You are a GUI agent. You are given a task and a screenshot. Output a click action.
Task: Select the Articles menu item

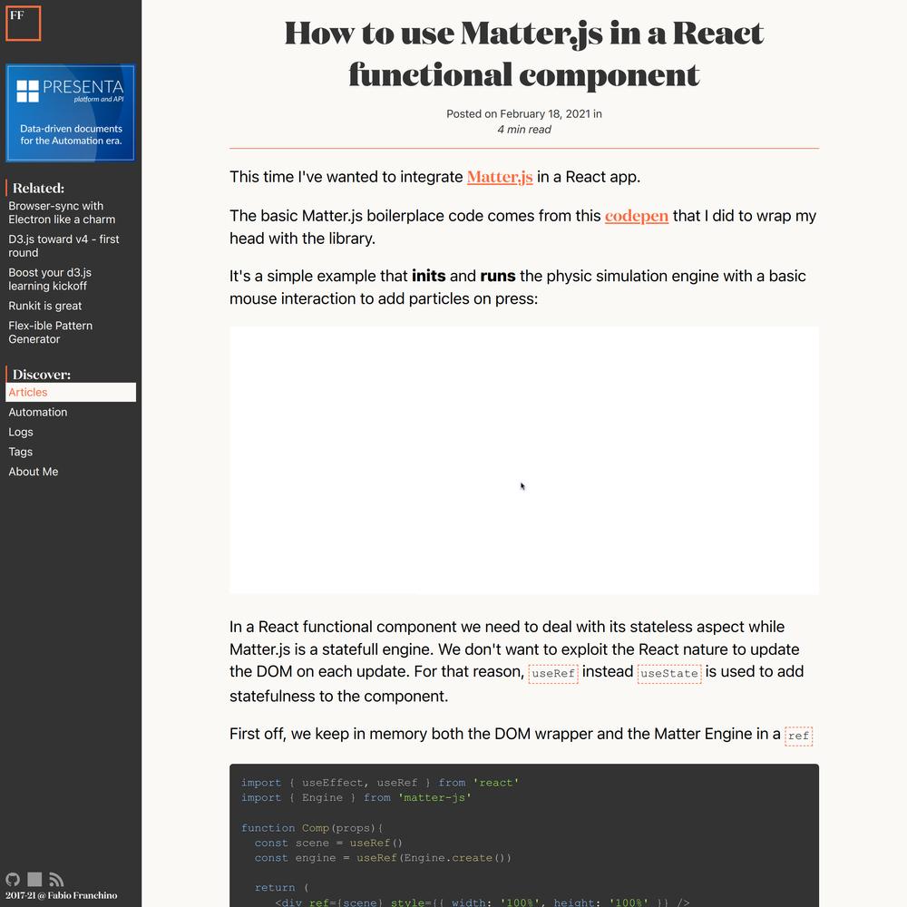(71, 392)
